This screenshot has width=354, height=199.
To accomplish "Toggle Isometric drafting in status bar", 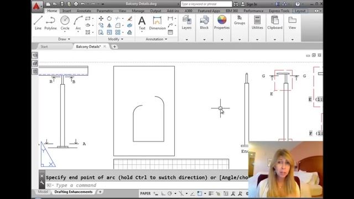I will (x=181, y=193).
